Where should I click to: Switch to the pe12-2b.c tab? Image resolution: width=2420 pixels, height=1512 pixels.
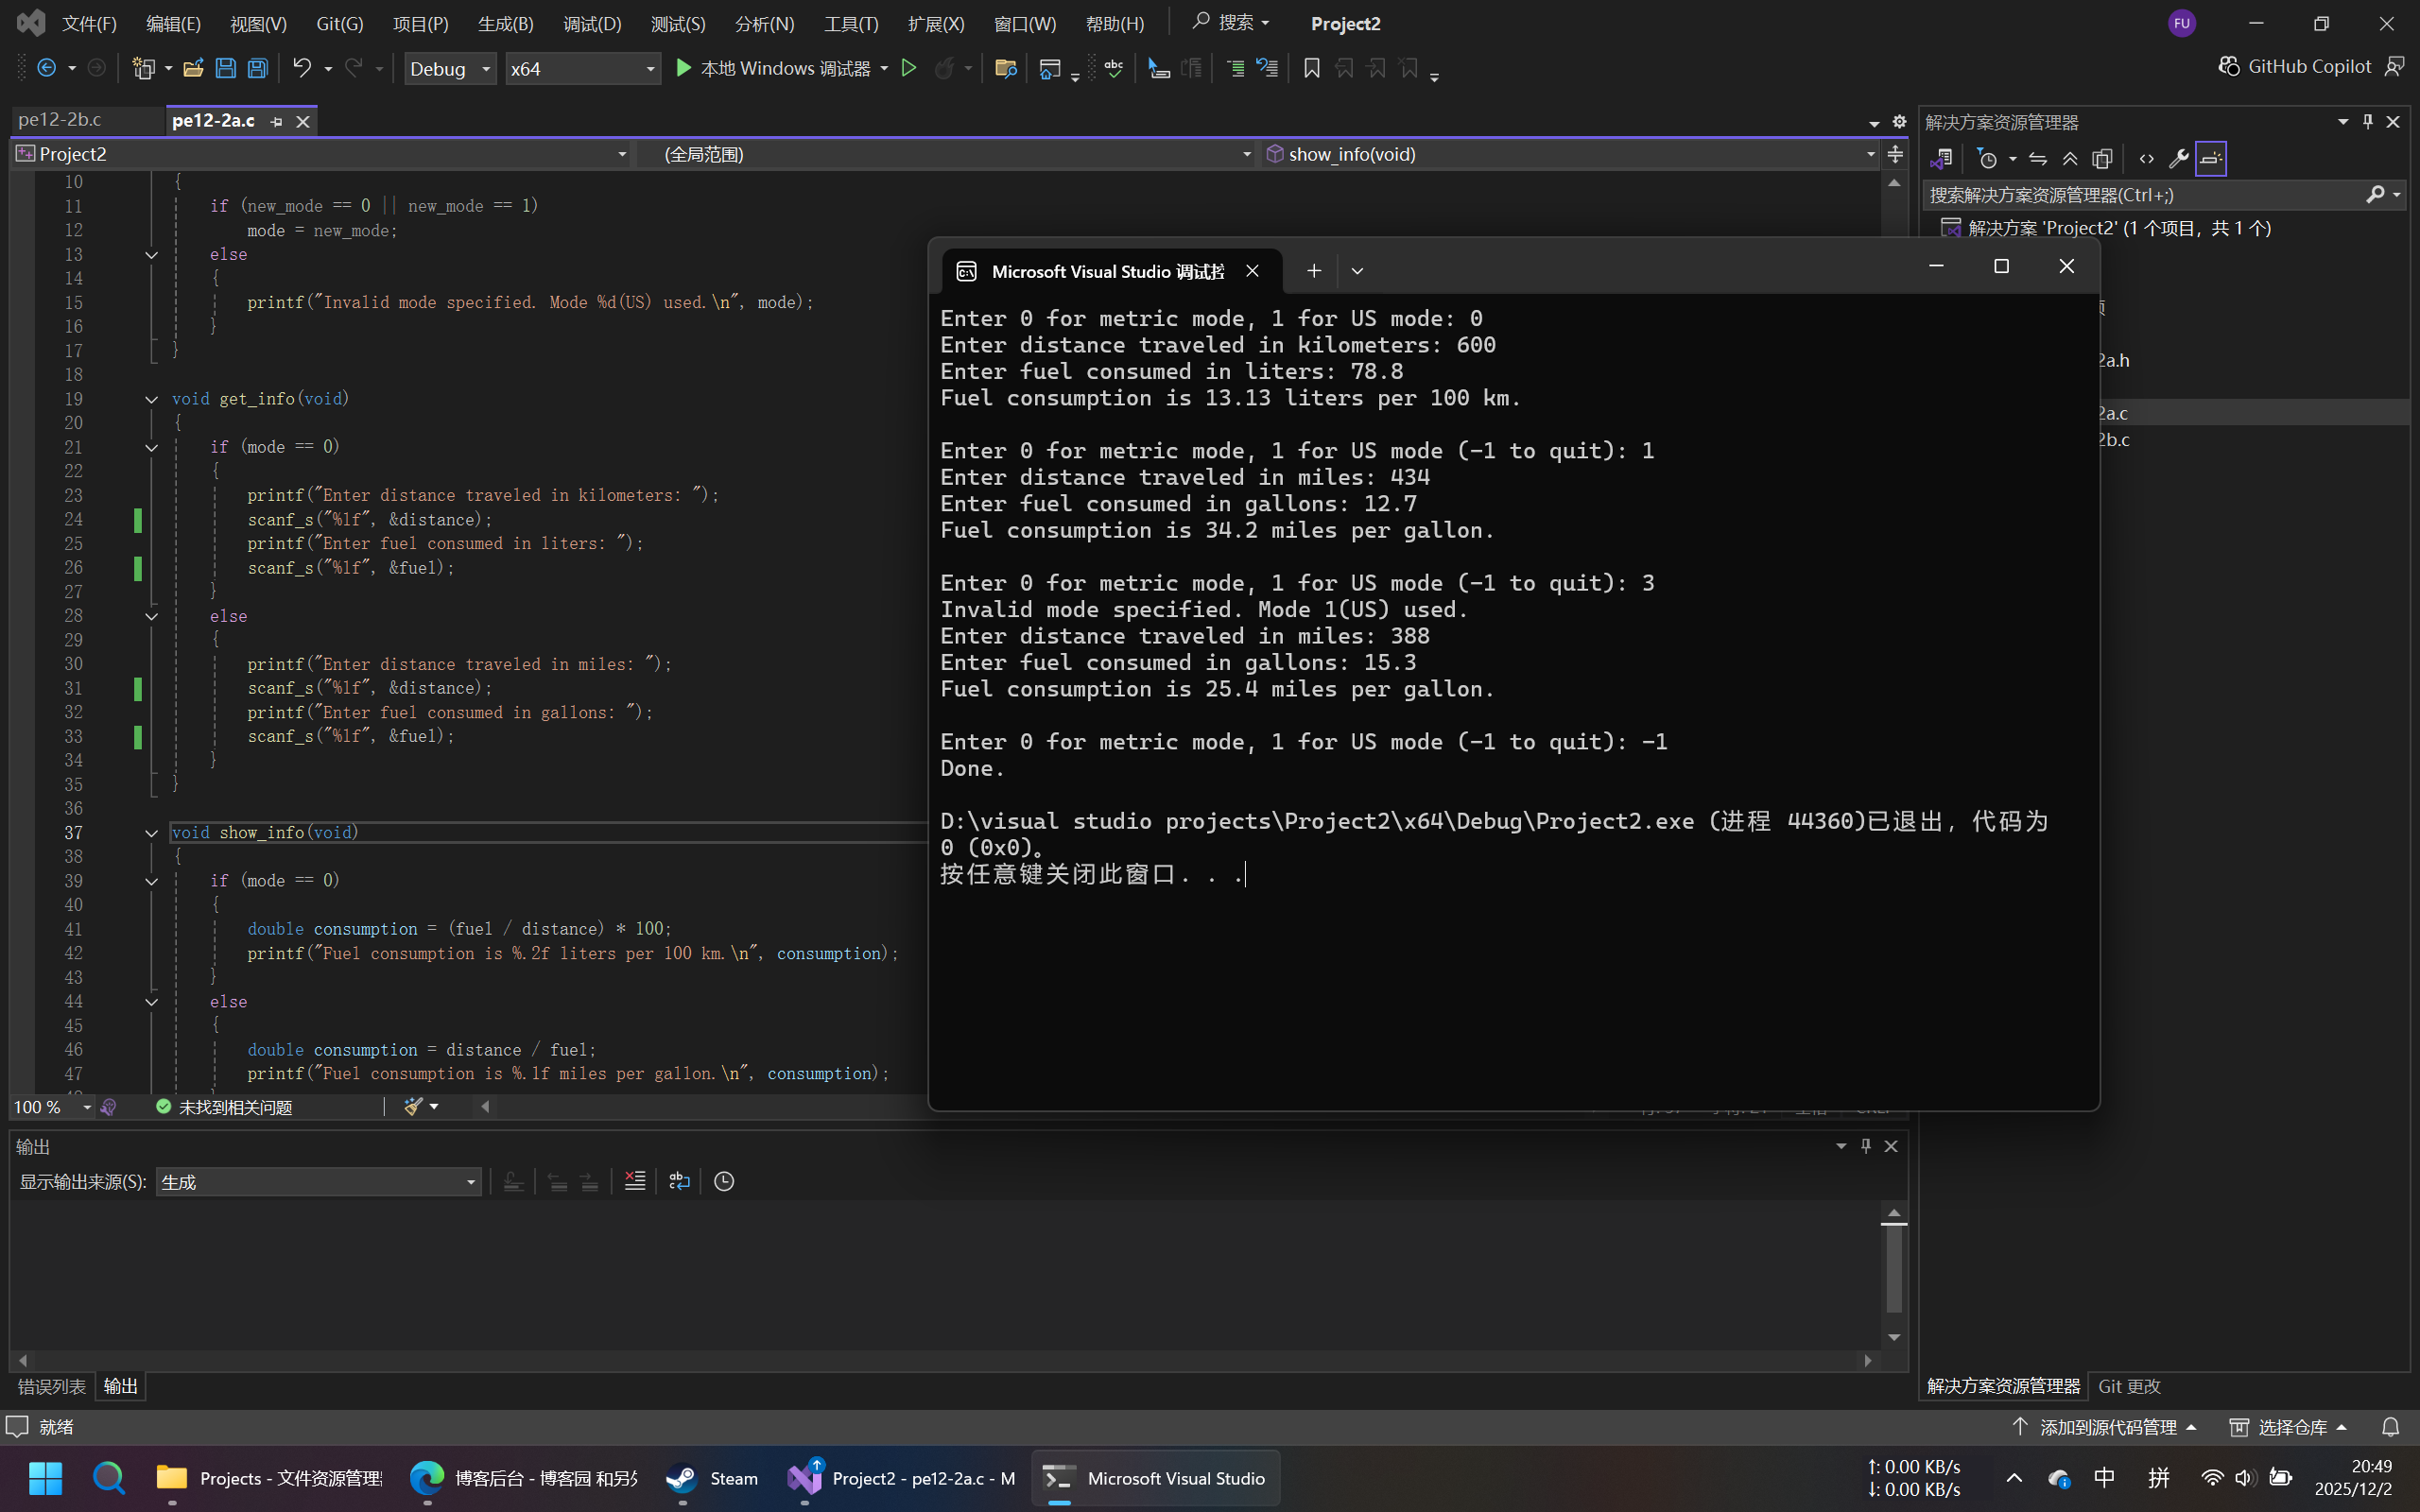pyautogui.click(x=60, y=119)
